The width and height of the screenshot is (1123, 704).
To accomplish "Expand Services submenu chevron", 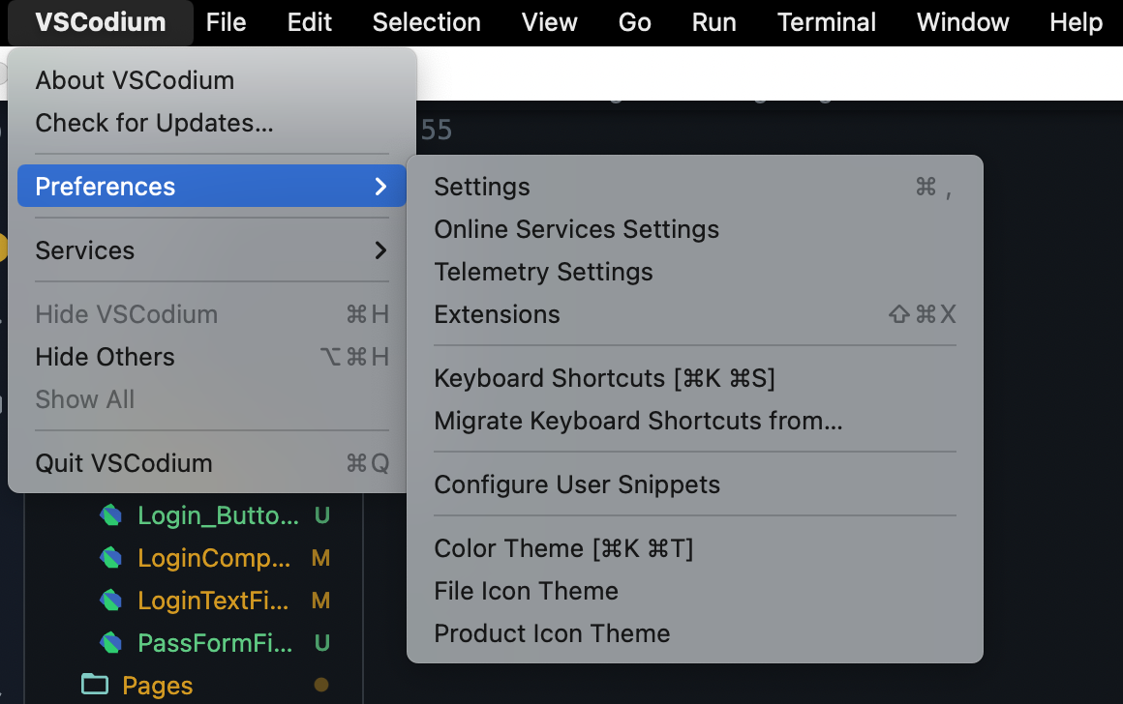I will point(381,250).
